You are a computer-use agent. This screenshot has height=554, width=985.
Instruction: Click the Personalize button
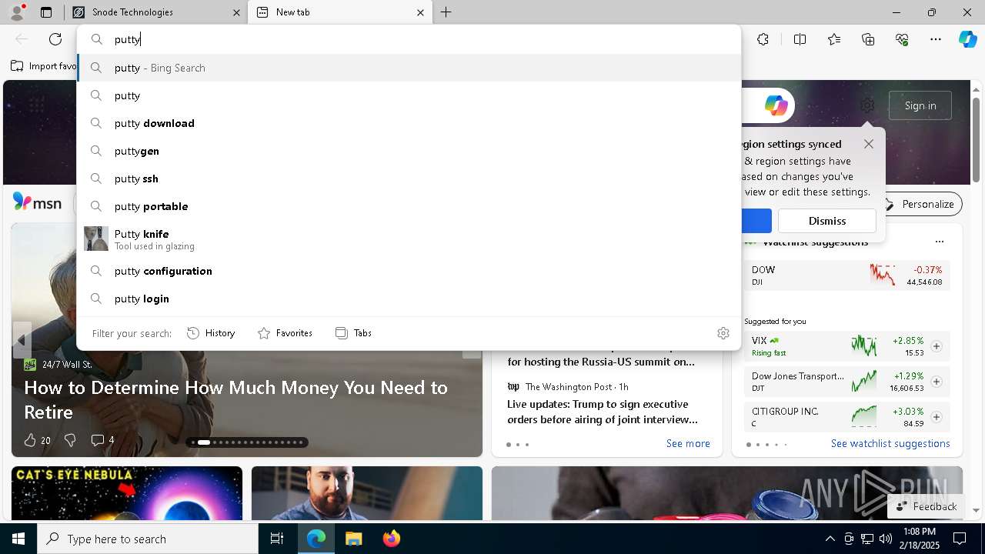(x=920, y=204)
